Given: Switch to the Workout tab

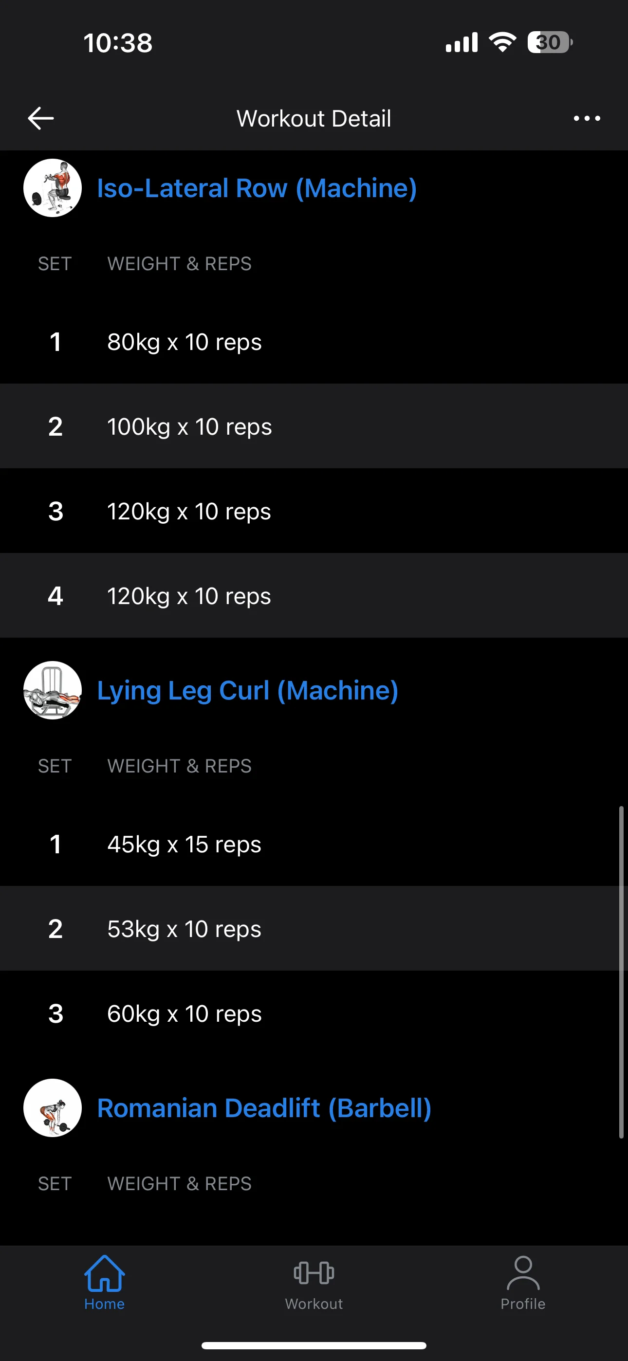Looking at the screenshot, I should pyautogui.click(x=314, y=1282).
